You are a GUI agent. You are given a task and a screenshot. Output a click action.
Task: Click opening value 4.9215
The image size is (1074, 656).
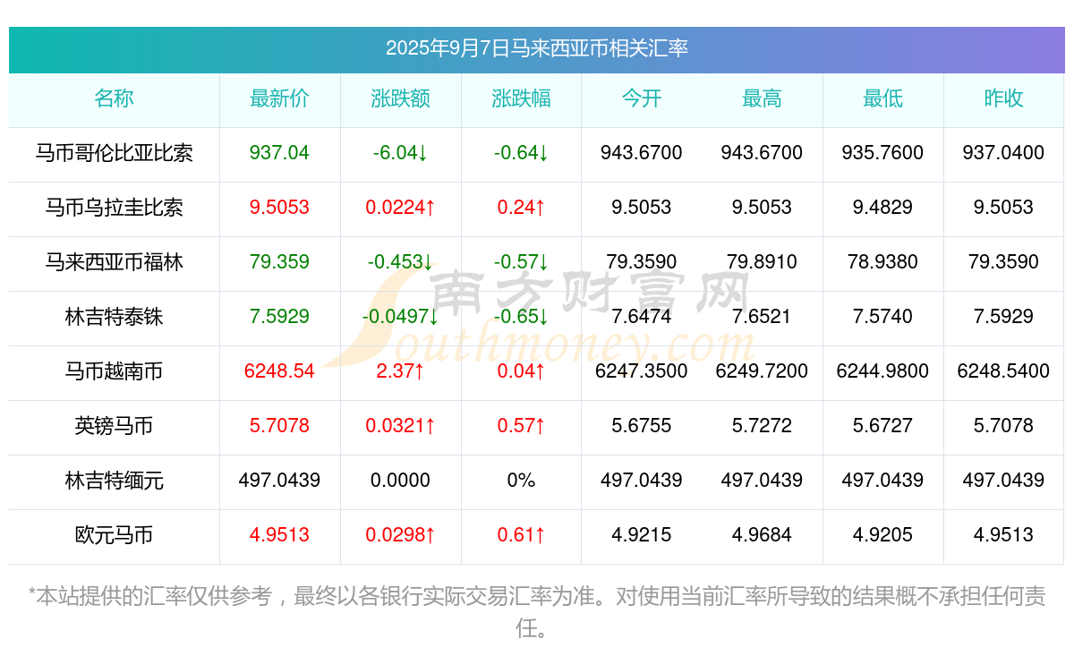pos(642,535)
